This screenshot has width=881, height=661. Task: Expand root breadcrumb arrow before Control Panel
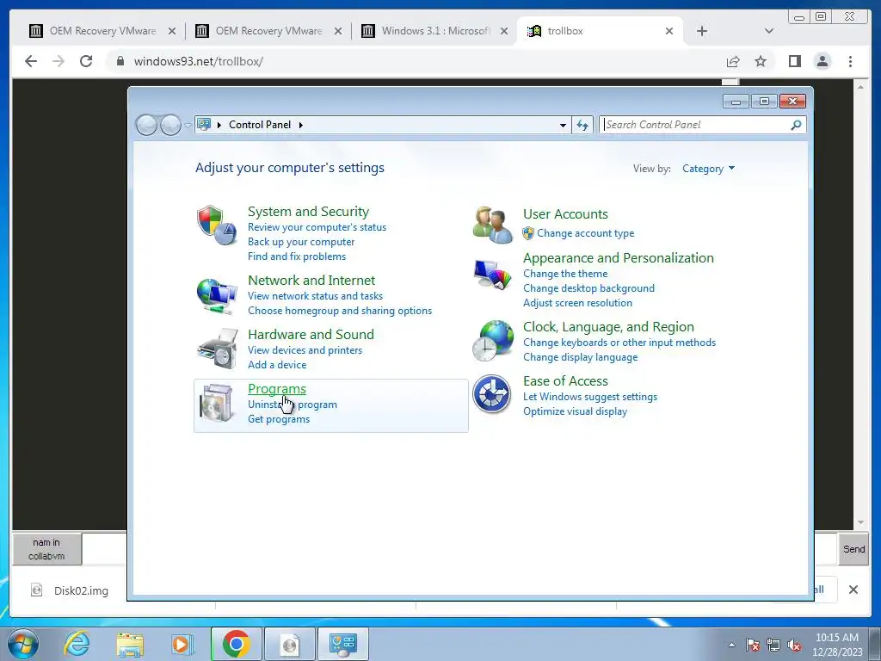pyautogui.click(x=219, y=125)
